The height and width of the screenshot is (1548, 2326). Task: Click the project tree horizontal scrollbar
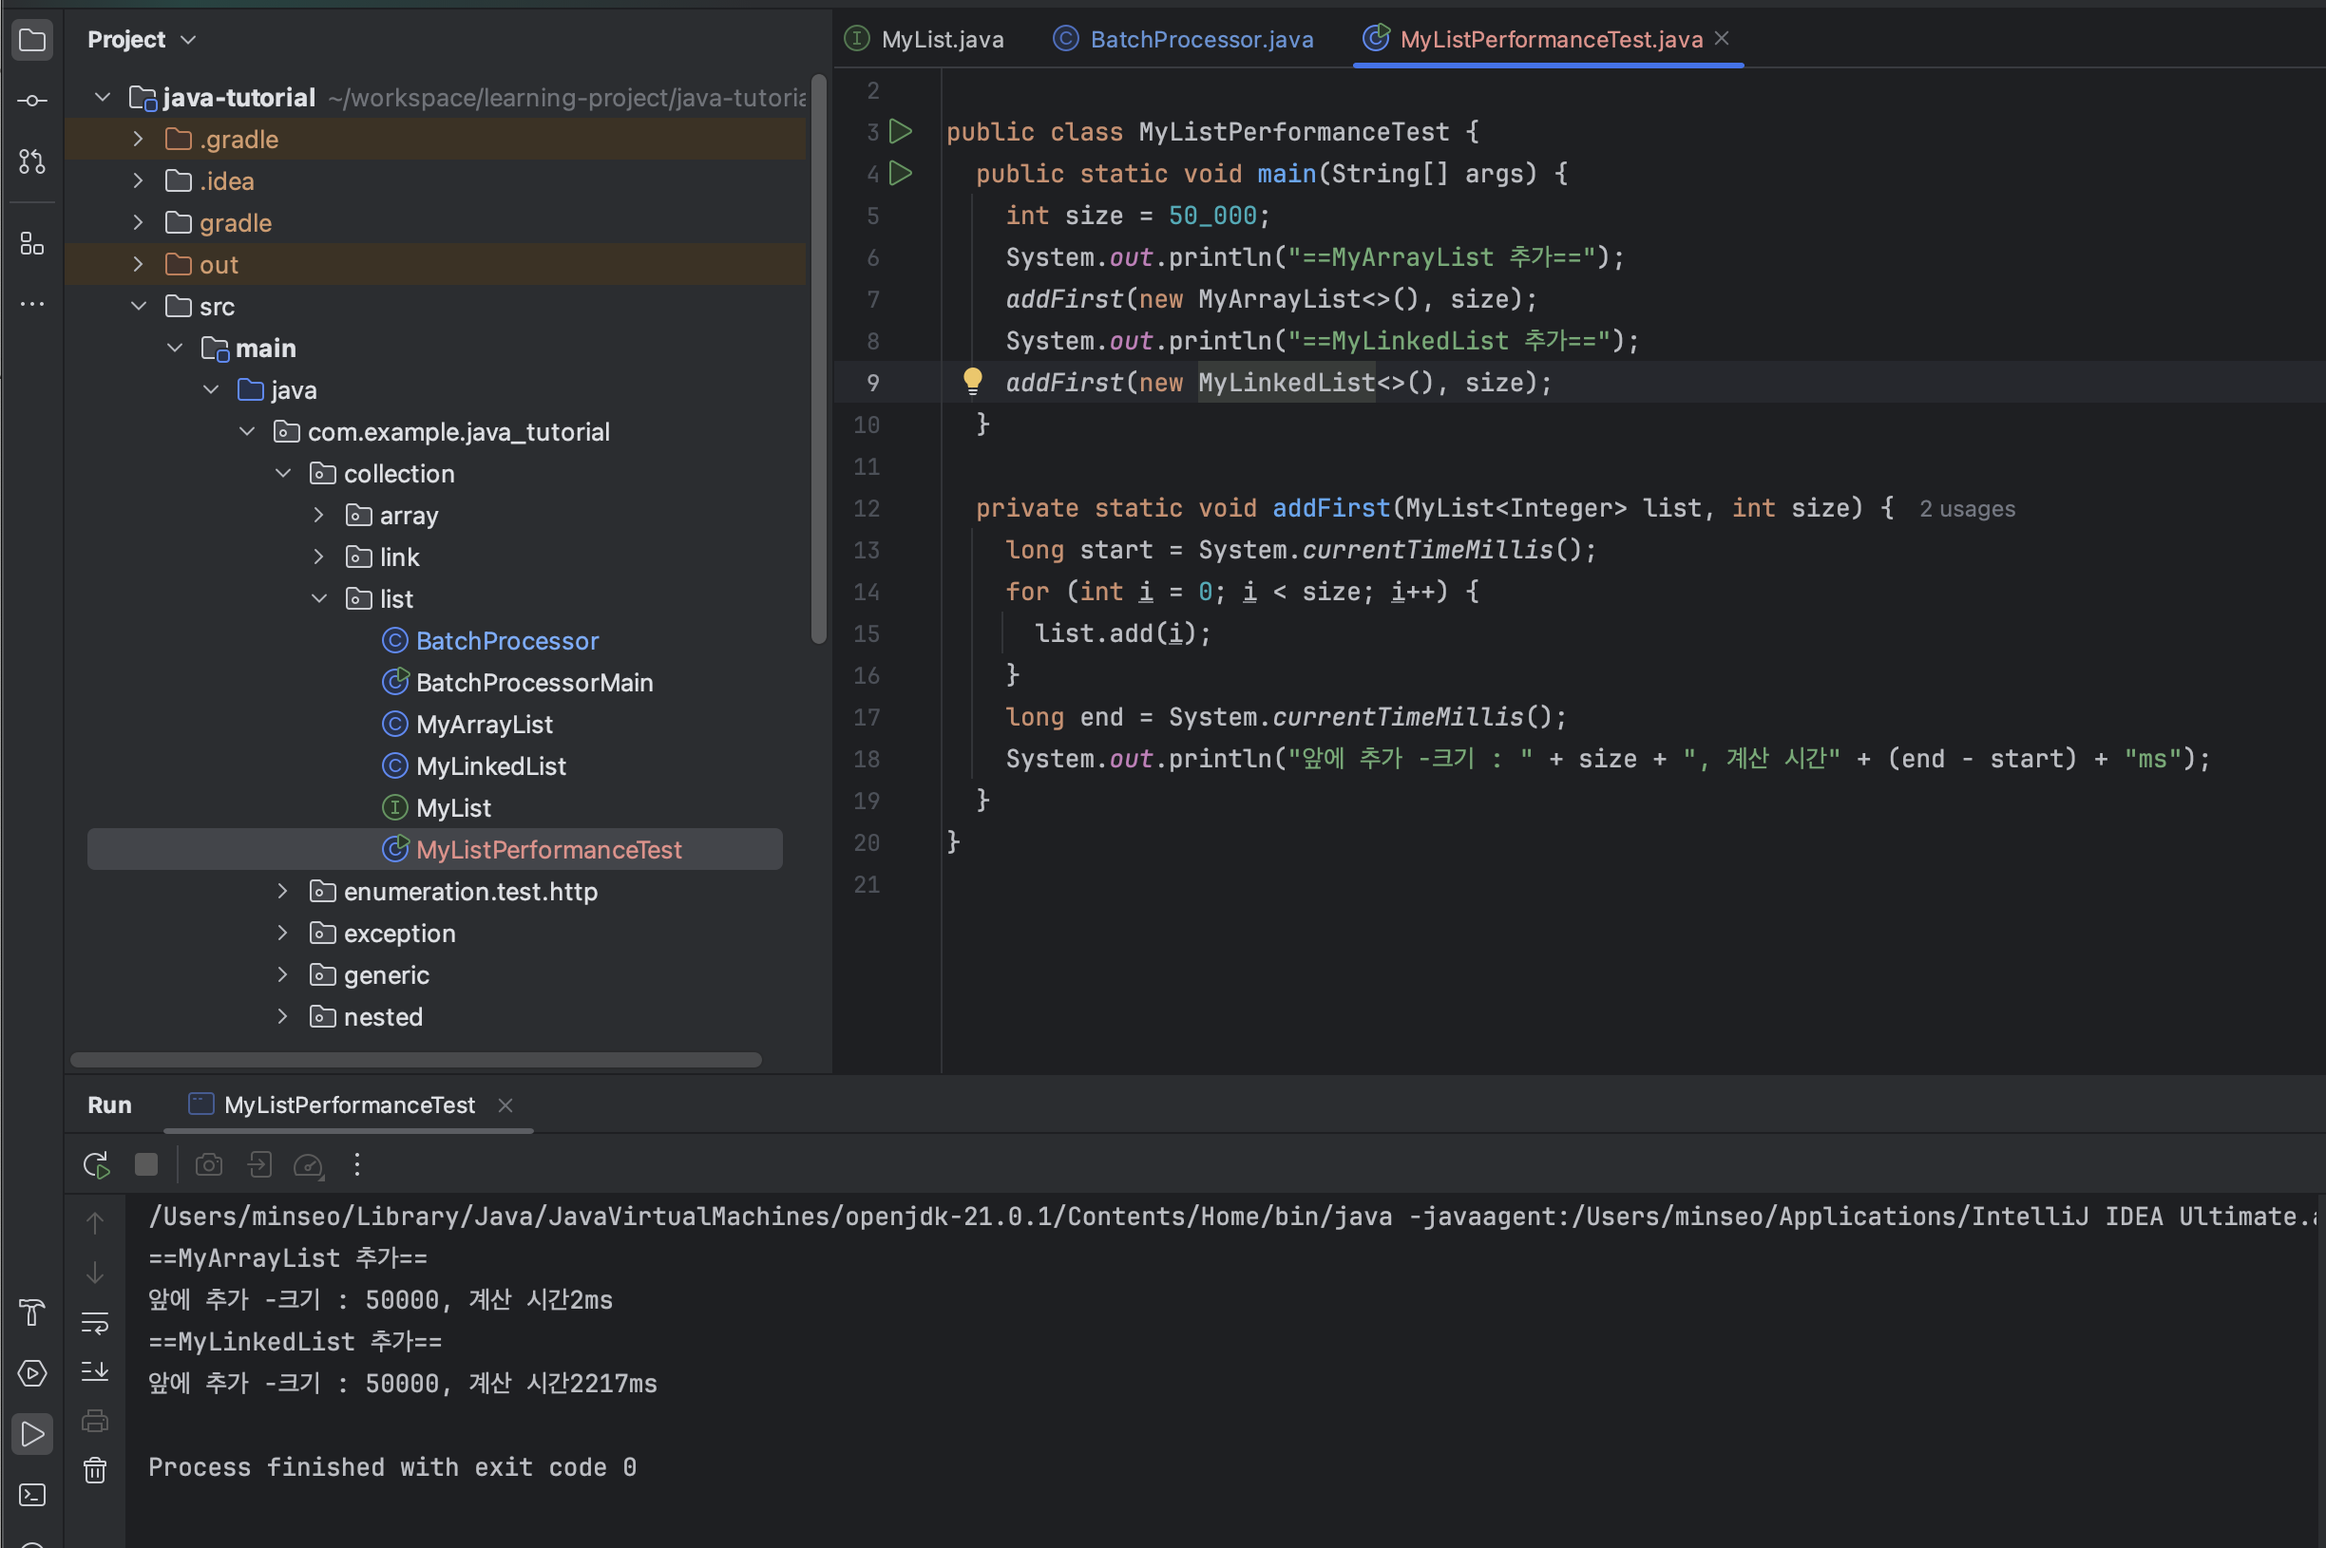[416, 1059]
